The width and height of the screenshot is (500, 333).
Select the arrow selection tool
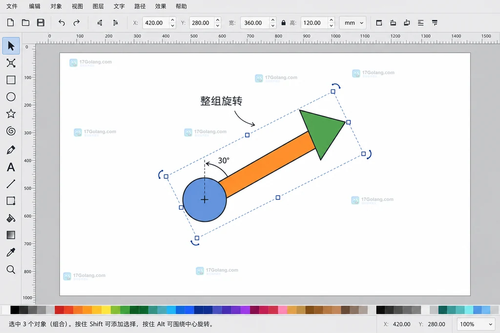11,46
